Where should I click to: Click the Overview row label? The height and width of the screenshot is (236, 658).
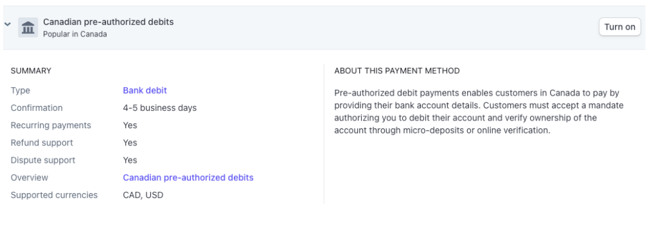[30, 178]
